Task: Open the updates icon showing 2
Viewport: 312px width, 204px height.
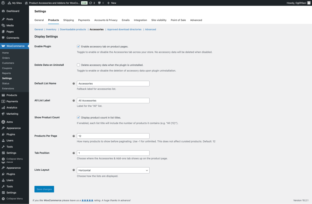Action: point(91,3)
